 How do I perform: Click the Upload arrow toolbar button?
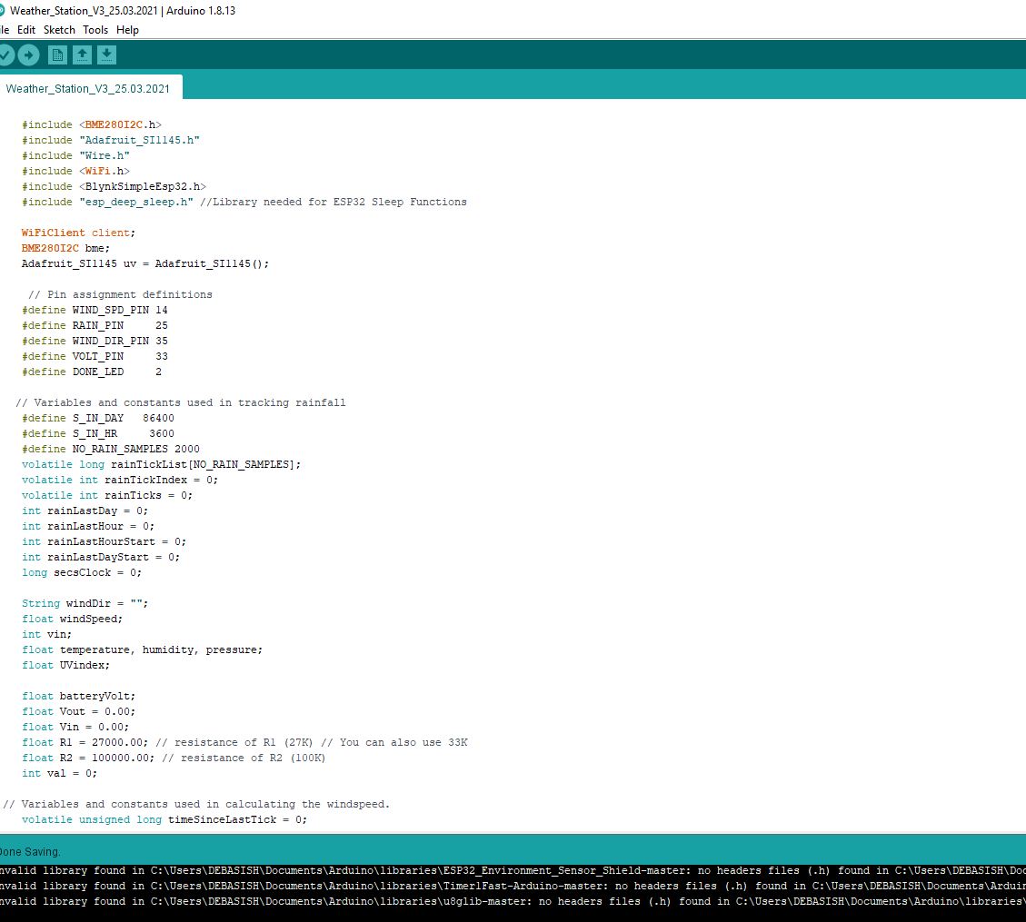[x=29, y=55]
